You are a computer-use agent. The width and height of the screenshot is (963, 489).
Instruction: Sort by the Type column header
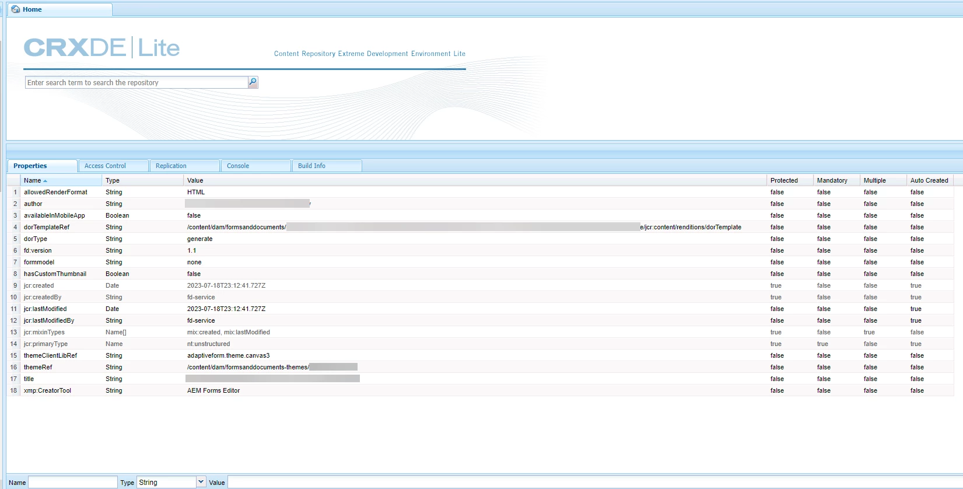(143, 180)
